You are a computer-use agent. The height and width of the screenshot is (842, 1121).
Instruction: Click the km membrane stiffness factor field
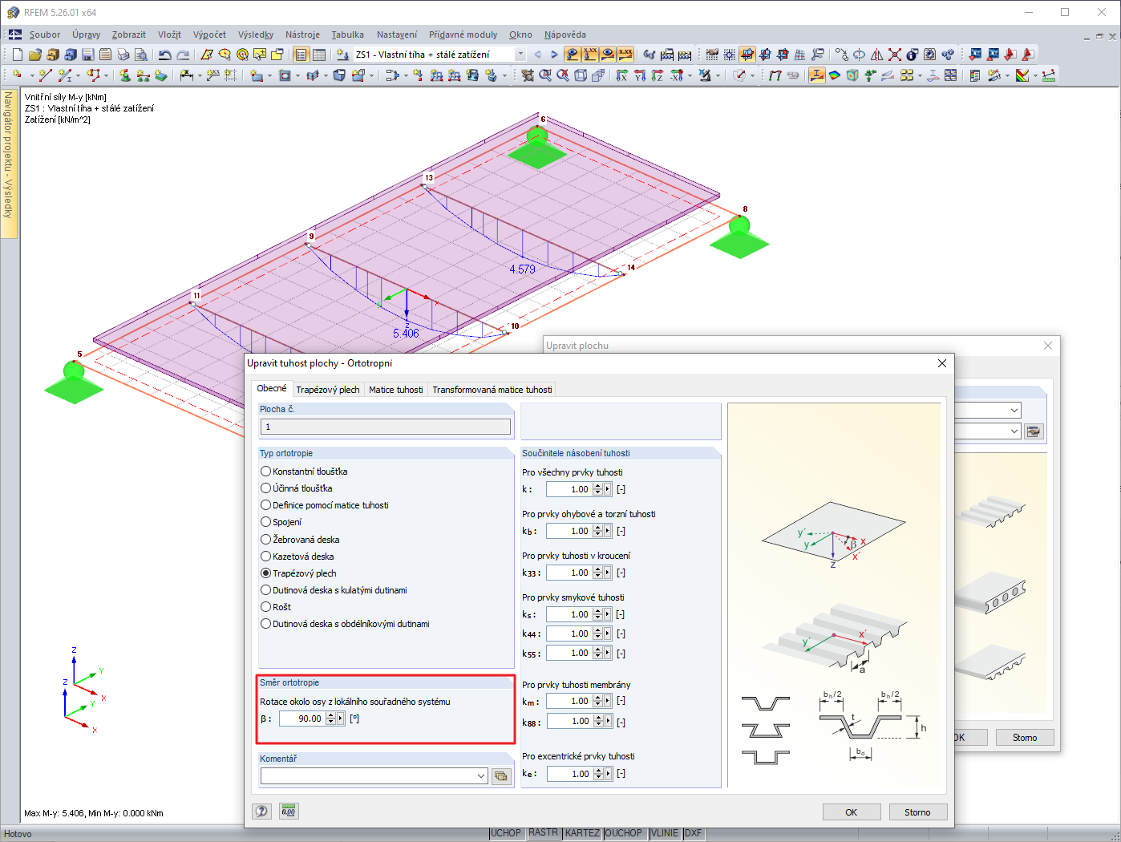(569, 701)
